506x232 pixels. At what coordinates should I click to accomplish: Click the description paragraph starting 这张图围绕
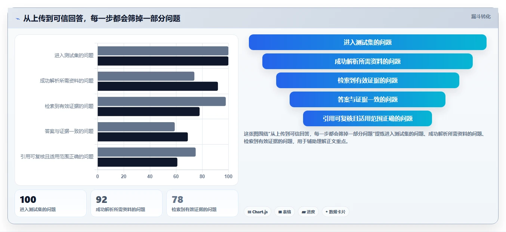pyautogui.click(x=364, y=137)
